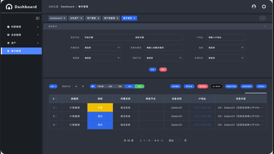The image size is (274, 154).
Task: Click the yellow 预警 level cell in row 1
Action: [100, 107]
